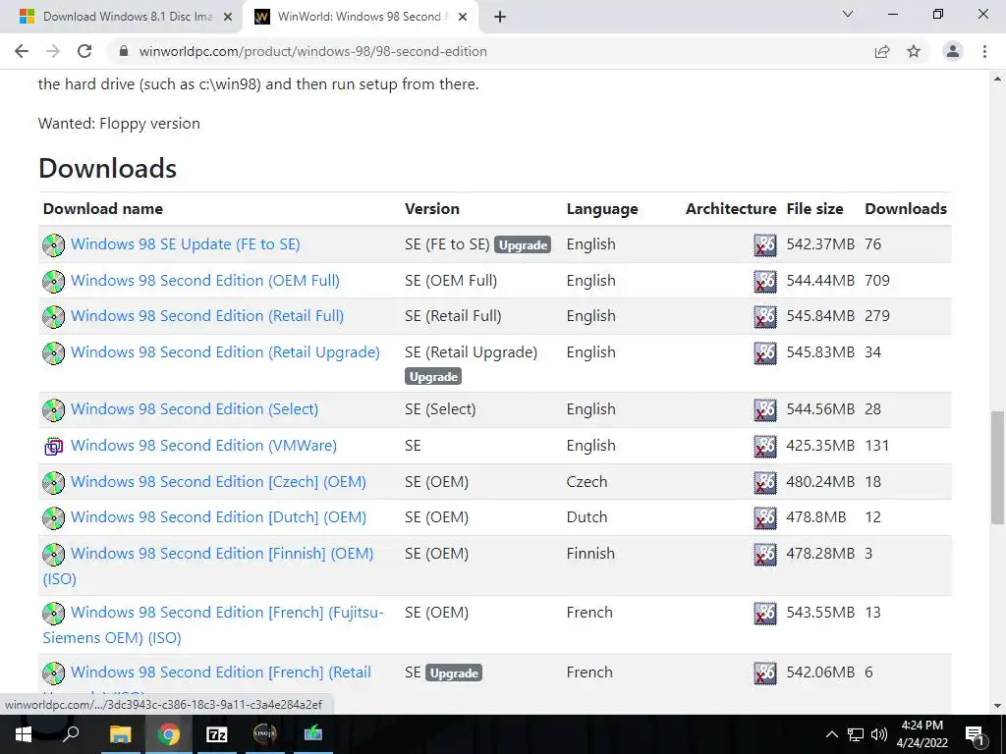Viewport: 1006px width, 754px height.
Task: Open Windows 98 Second Edition (Retail Full)
Action: point(207,315)
